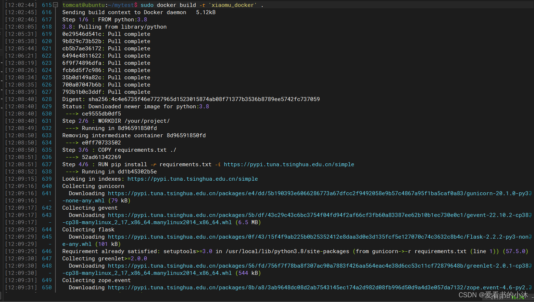Click the [12:02:44] timestamp in the margin
The width and height of the screenshot is (534, 302).
point(21,5)
